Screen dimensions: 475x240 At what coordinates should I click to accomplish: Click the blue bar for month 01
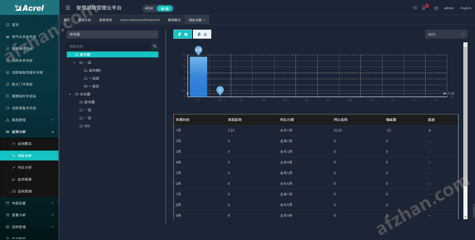[x=199, y=76]
